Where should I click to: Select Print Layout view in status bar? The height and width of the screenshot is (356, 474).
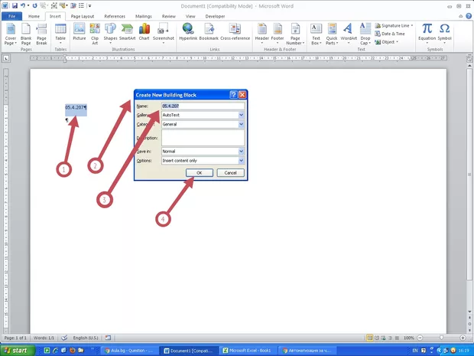pos(369,338)
